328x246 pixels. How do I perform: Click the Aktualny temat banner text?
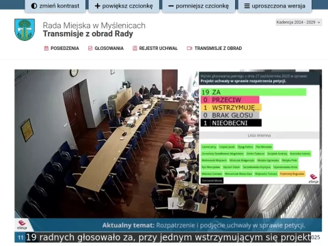[204, 225]
